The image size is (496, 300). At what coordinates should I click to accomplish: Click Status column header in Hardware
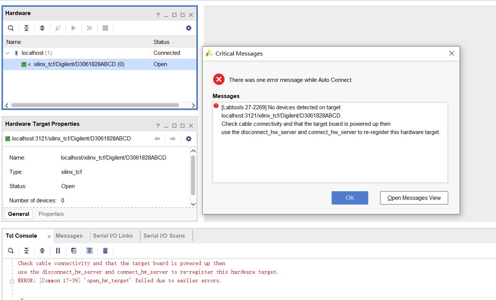click(x=173, y=42)
